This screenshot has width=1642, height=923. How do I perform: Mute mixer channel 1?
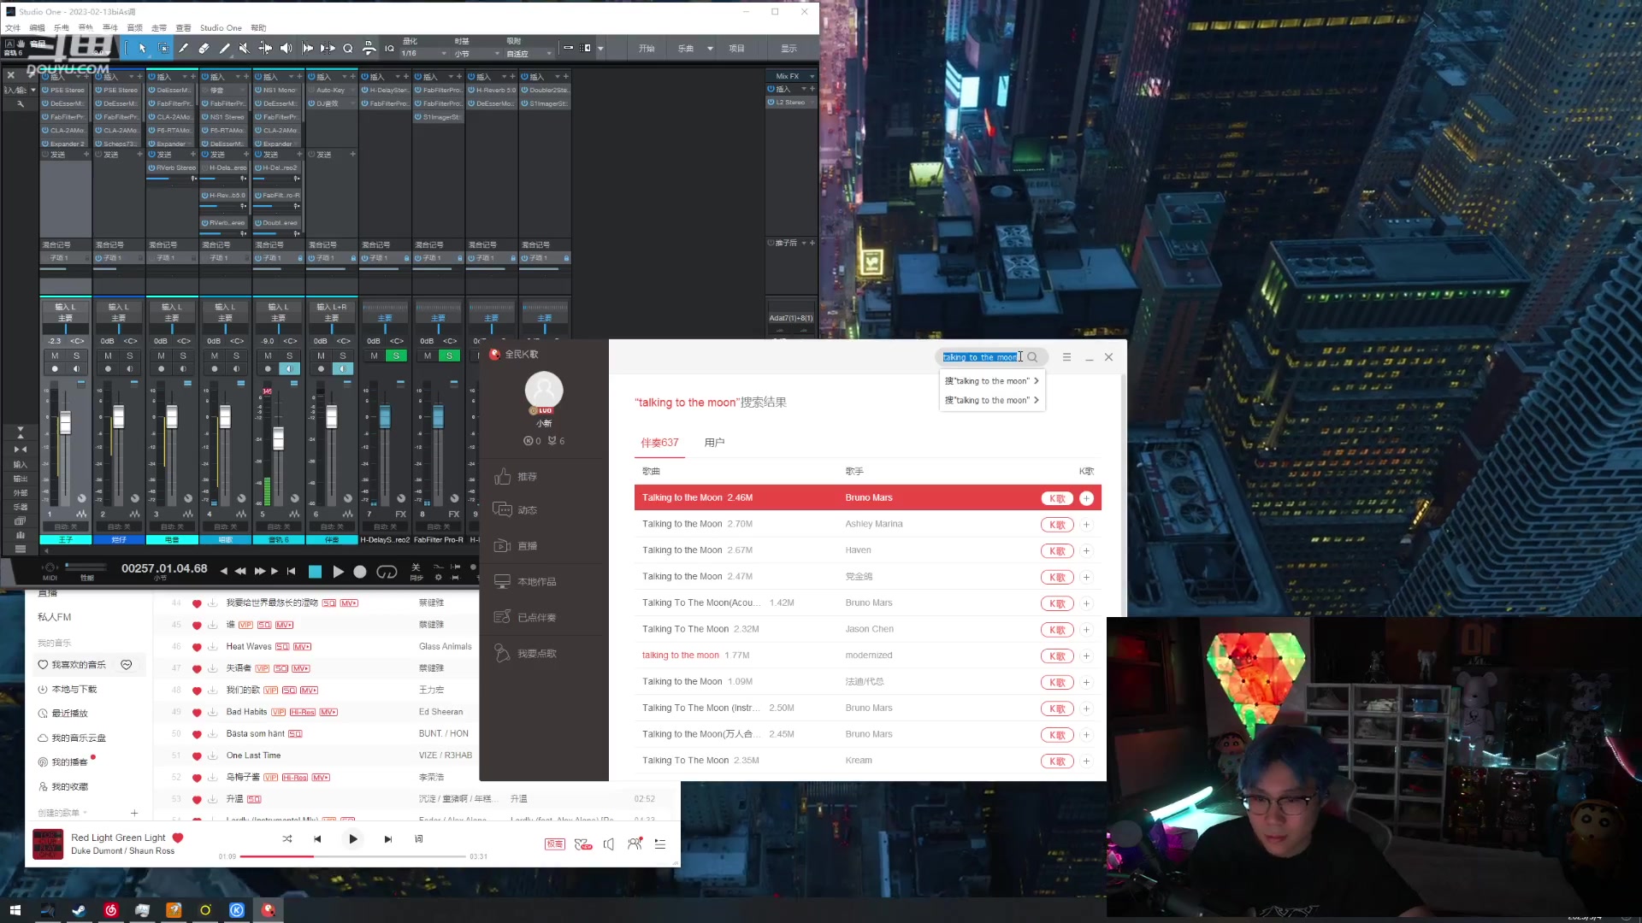pyautogui.click(x=55, y=356)
